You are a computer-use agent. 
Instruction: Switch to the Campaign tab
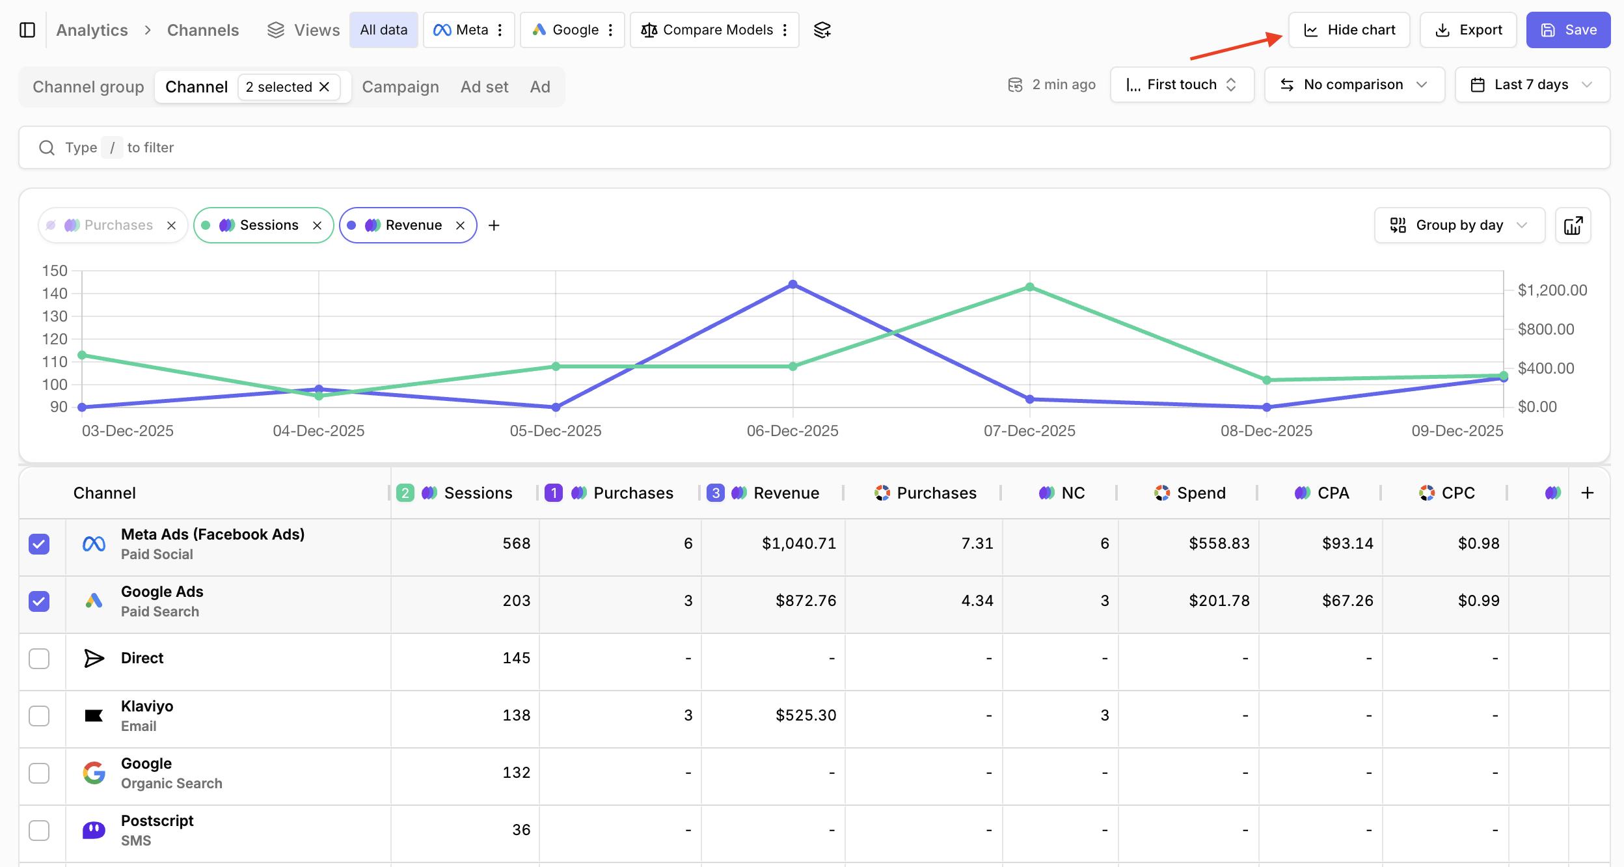(x=400, y=87)
